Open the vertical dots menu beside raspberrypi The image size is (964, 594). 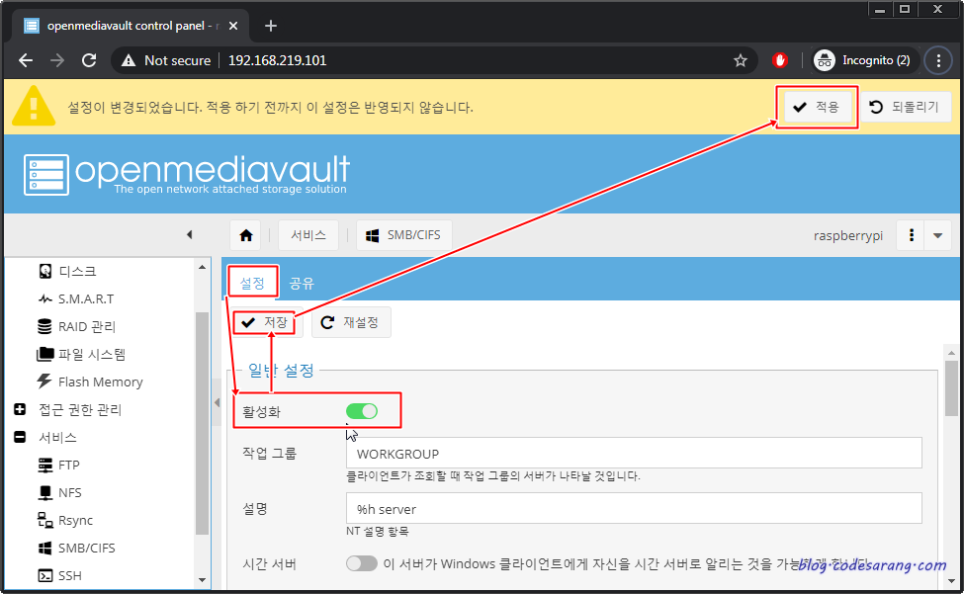pyautogui.click(x=912, y=235)
